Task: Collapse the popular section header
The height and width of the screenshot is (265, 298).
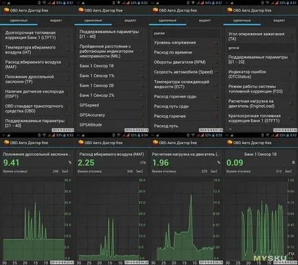Action: [x=186, y=33]
